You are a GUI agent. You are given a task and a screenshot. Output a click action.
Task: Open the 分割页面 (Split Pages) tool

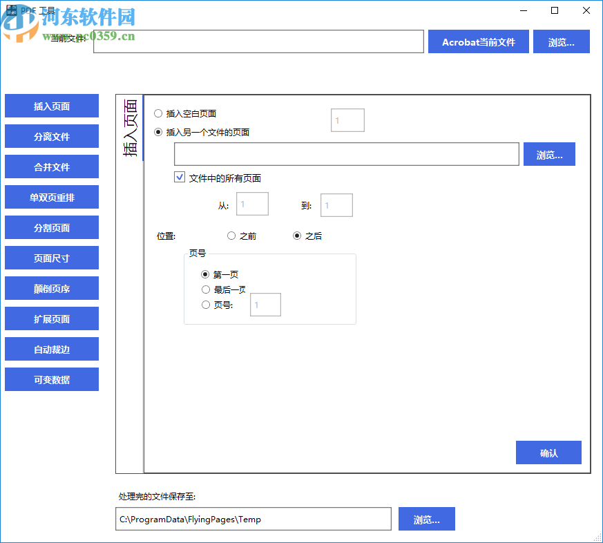[51, 227]
